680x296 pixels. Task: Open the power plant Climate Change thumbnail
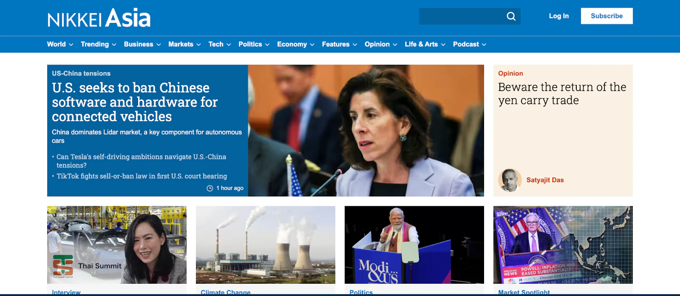(266, 245)
